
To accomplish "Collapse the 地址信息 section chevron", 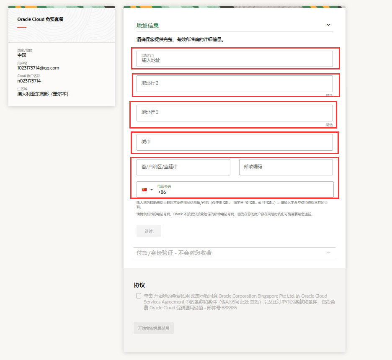I will (328, 25).
